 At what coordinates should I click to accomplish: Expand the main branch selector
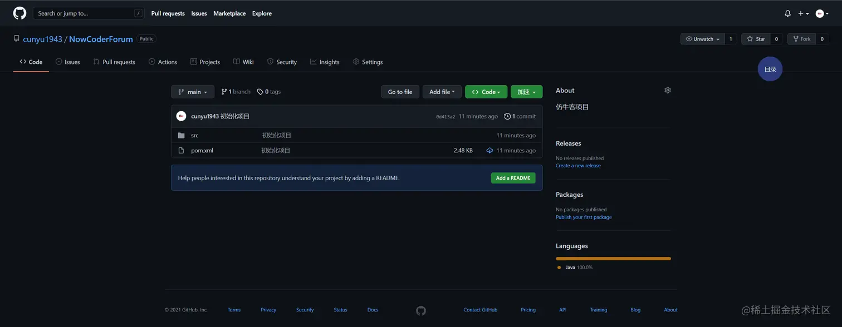pos(193,92)
